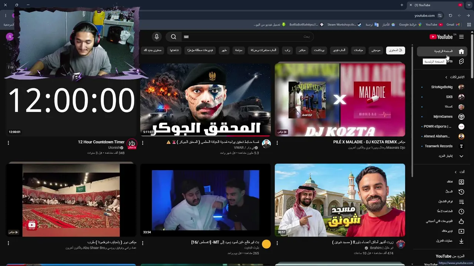Screen dimensions: 474x266
Task: Open options menu for the مسجد شونق video
Action: click(277, 243)
